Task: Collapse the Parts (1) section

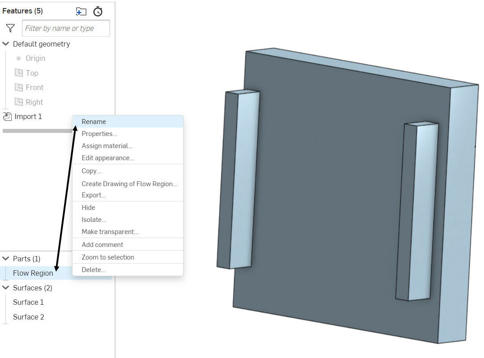Action: [x=5, y=259]
